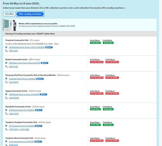
Task: Click Tampines West Child Mask OUT OF STOCK badge
Action: pos(112,141)
